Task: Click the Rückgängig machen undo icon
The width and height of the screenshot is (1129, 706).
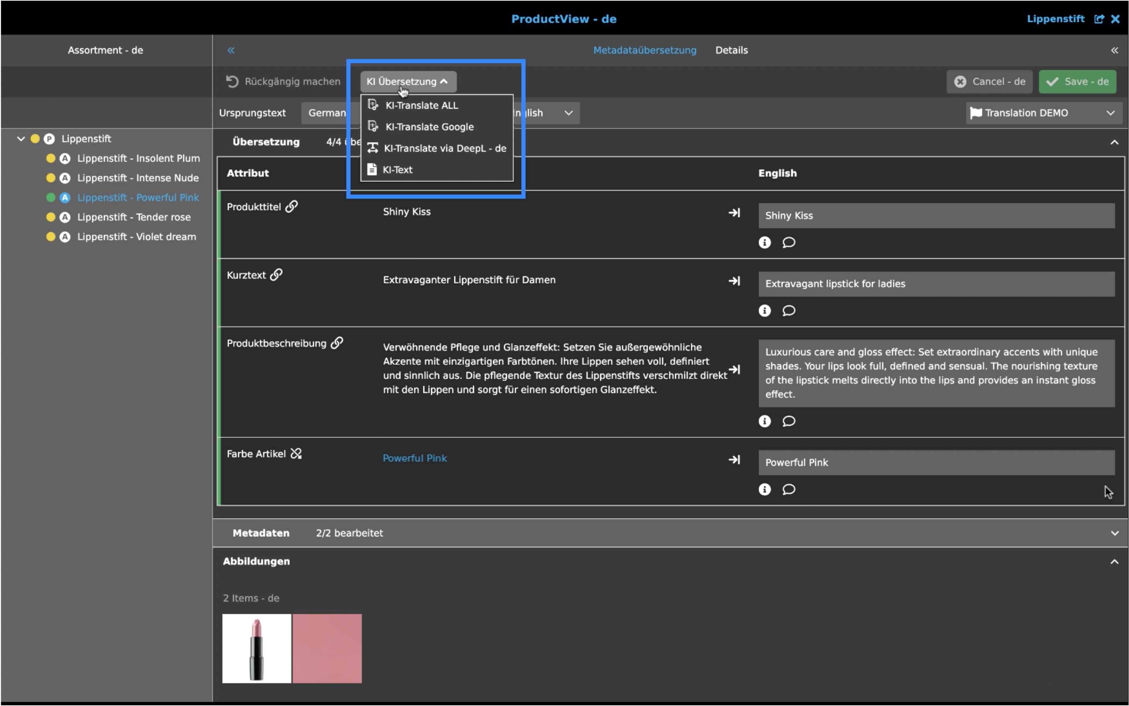Action: [x=232, y=81]
